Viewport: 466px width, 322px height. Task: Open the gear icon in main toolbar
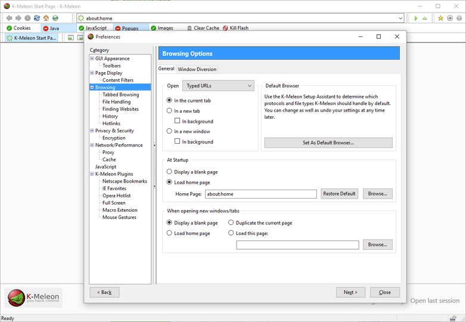point(459,18)
